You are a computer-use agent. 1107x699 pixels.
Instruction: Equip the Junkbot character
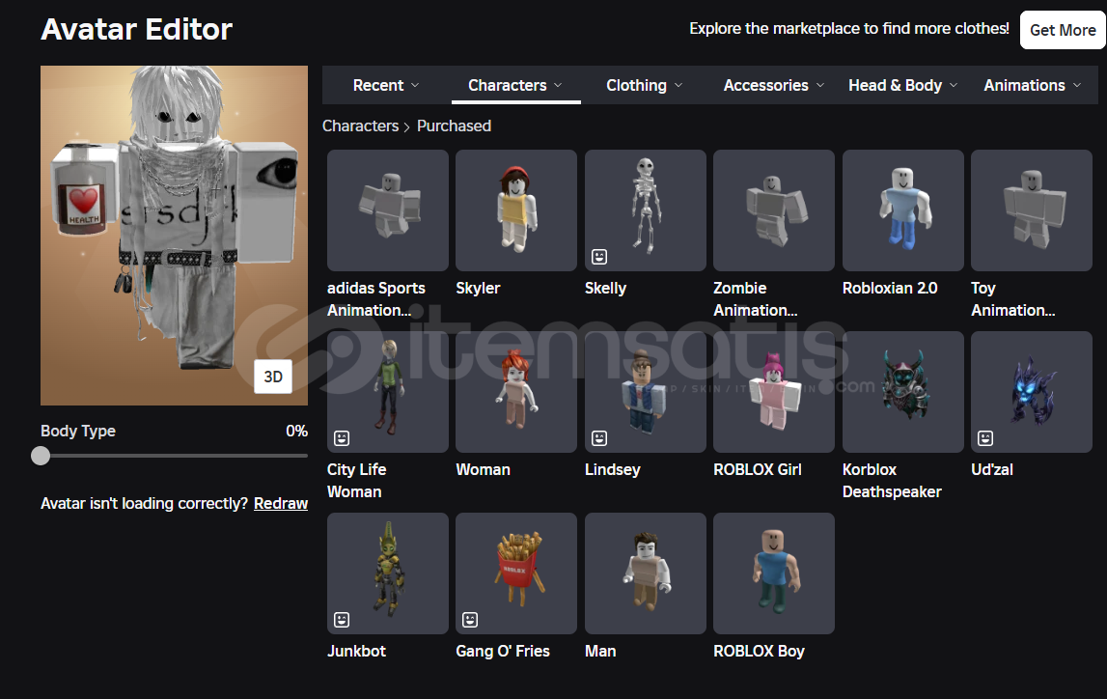point(388,573)
